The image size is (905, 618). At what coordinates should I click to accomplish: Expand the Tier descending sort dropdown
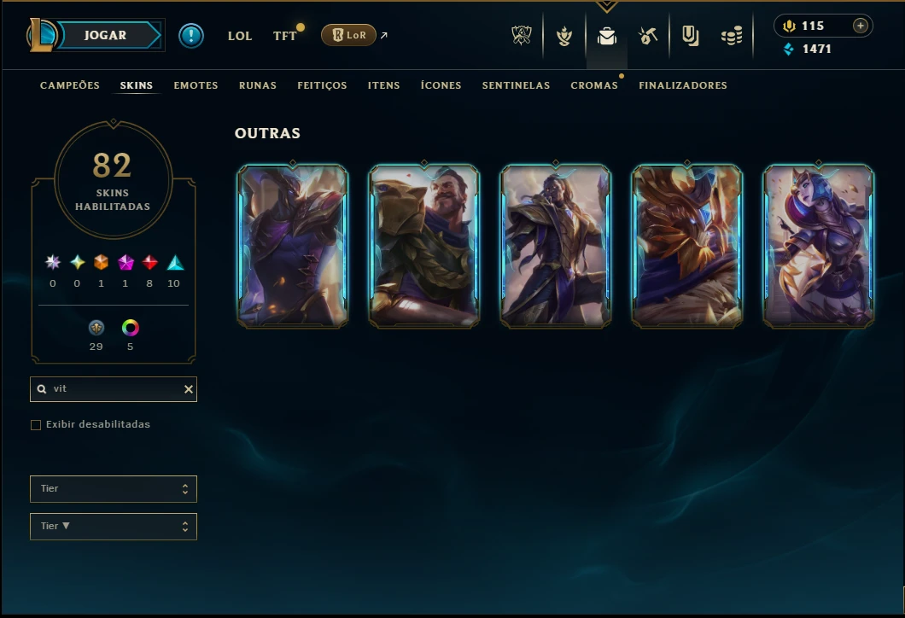(113, 527)
